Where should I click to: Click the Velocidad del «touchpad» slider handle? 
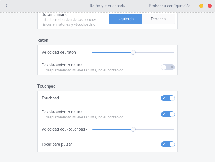(x=133, y=129)
